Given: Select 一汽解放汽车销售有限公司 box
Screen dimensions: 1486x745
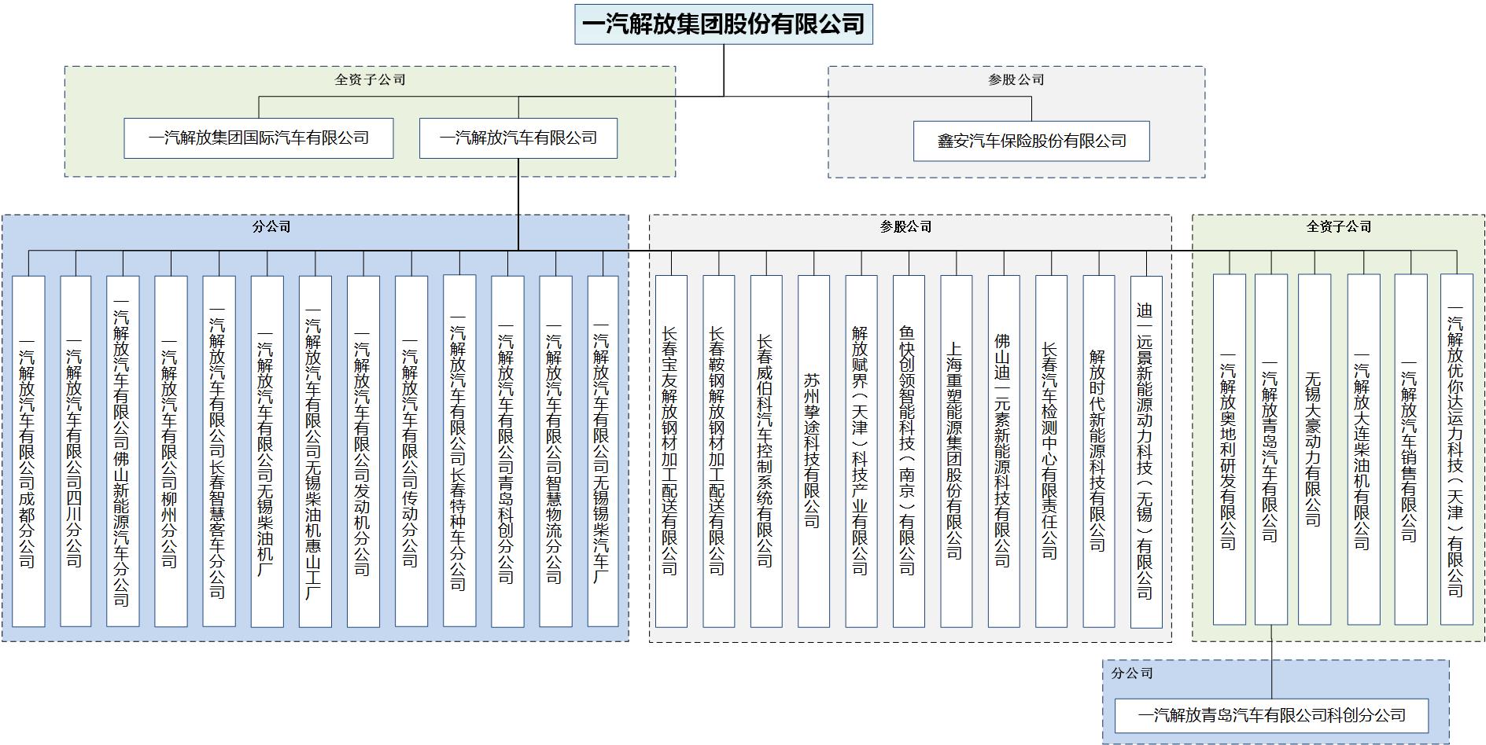Looking at the screenshot, I should [1410, 450].
